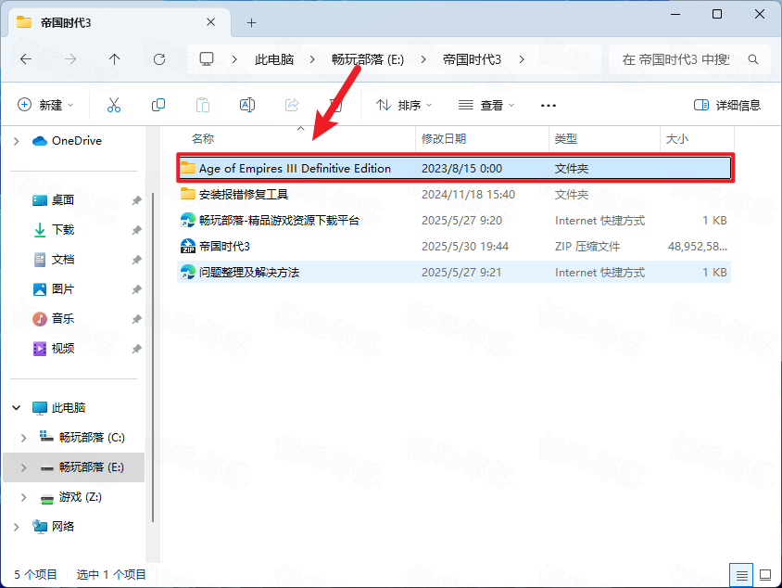Open the 新建 menu

tap(45, 105)
